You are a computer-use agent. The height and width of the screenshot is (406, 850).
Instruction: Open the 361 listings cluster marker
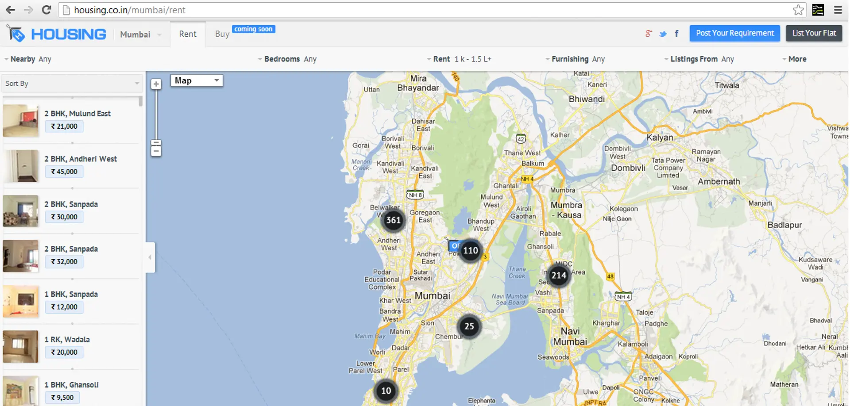(393, 220)
